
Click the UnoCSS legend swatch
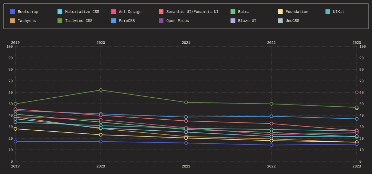[x=281, y=21]
